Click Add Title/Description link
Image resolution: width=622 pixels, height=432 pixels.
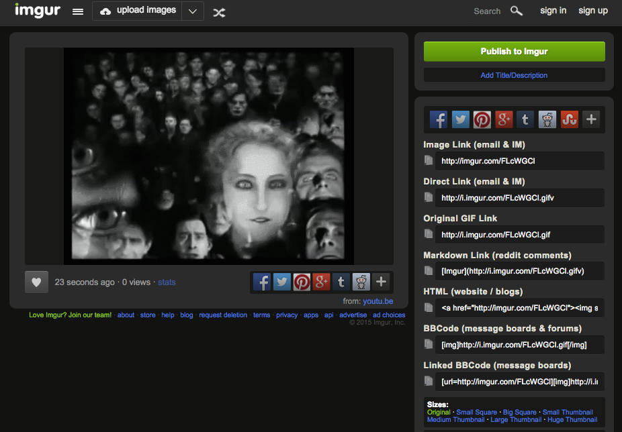514,75
